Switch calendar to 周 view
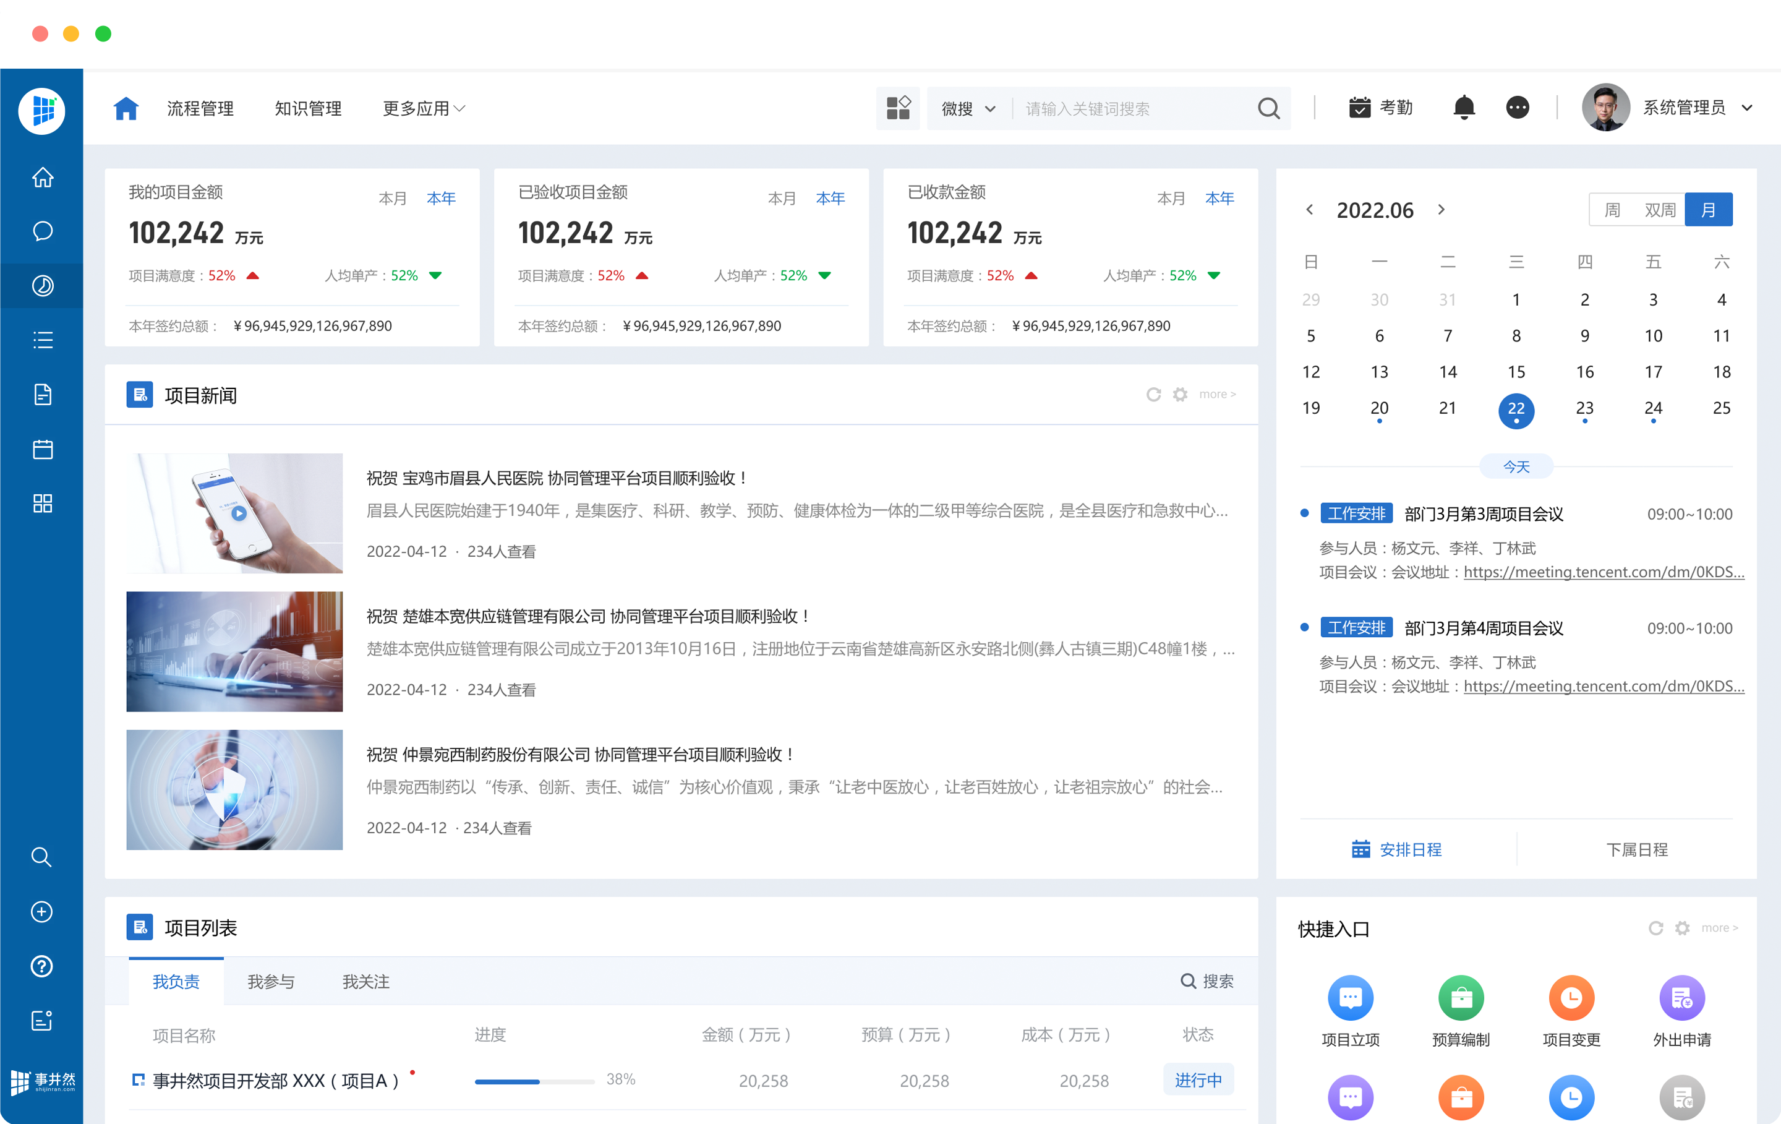 (1612, 210)
